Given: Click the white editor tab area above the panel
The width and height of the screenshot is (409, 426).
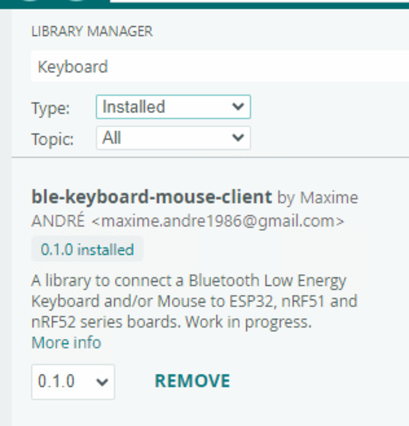Looking at the screenshot, I should 259,2.
